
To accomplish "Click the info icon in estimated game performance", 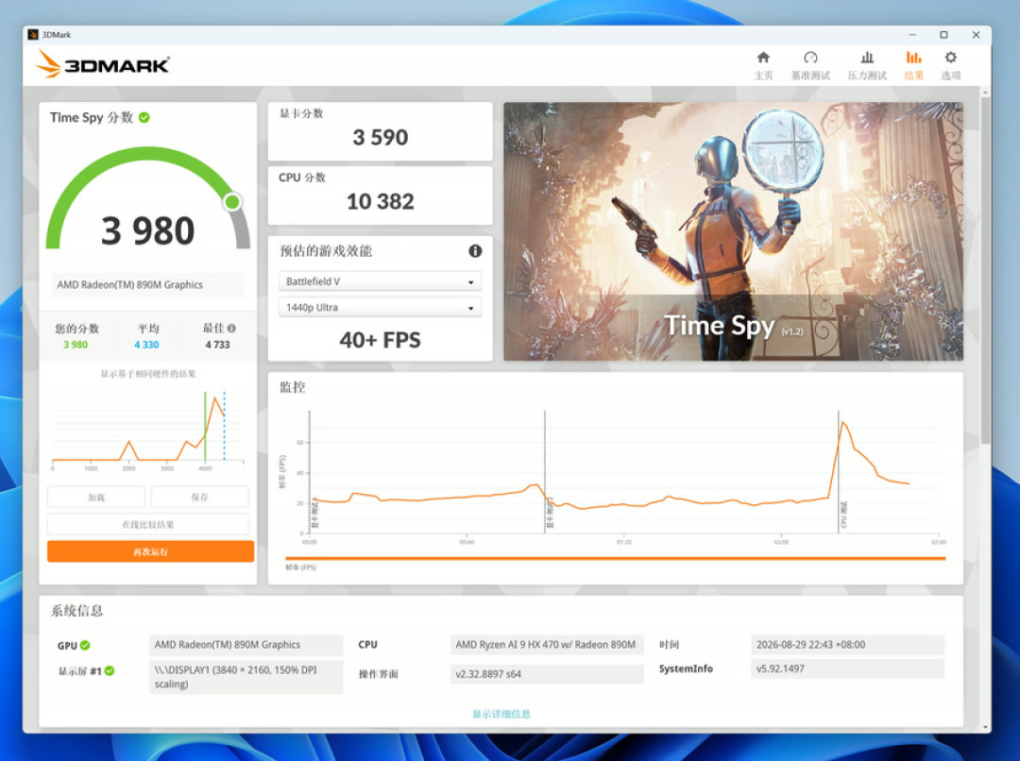I will [x=475, y=250].
